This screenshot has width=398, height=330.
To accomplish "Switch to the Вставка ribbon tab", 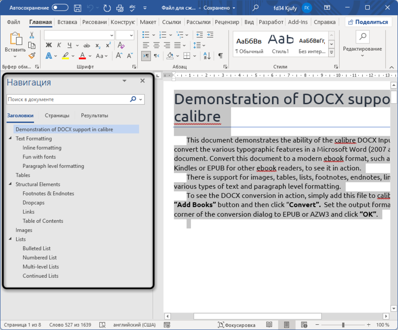I will point(67,22).
